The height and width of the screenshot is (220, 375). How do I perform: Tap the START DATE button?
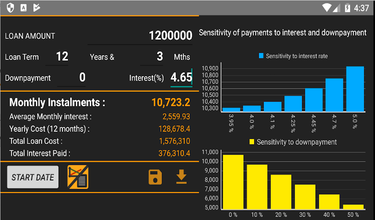(x=33, y=177)
